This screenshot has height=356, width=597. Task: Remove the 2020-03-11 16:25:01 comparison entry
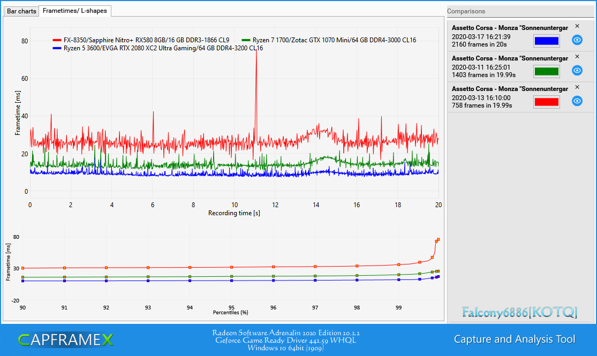(x=577, y=57)
